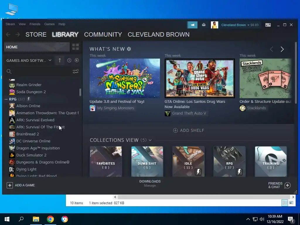Open advanced filter sliders icon

(76, 71)
